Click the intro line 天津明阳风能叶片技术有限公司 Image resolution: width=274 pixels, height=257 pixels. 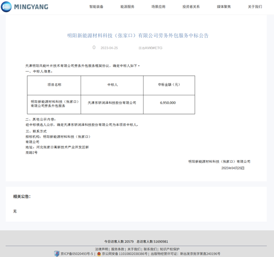click(82, 66)
